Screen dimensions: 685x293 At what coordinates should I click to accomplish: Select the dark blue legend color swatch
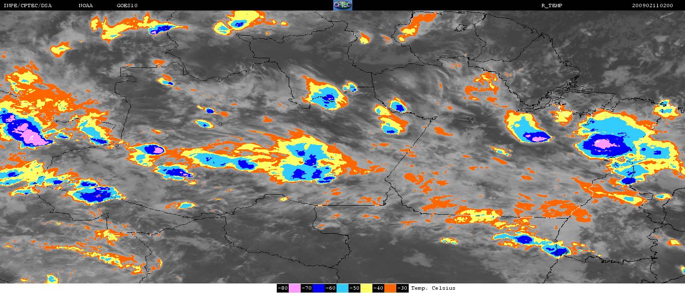tap(319, 288)
